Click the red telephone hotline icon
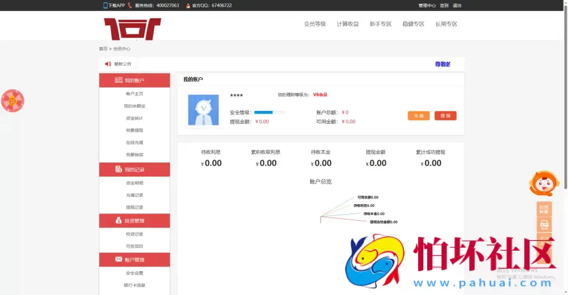 point(130,6)
